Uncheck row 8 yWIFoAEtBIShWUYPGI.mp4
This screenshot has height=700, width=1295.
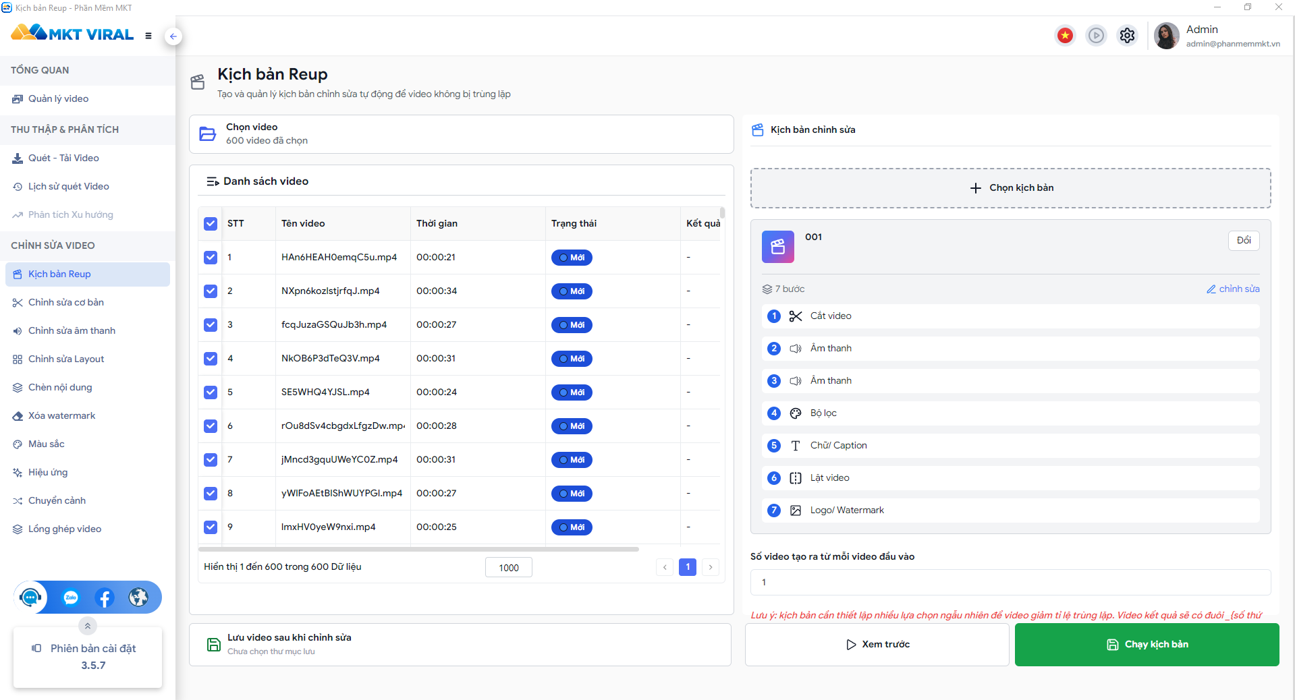click(211, 494)
